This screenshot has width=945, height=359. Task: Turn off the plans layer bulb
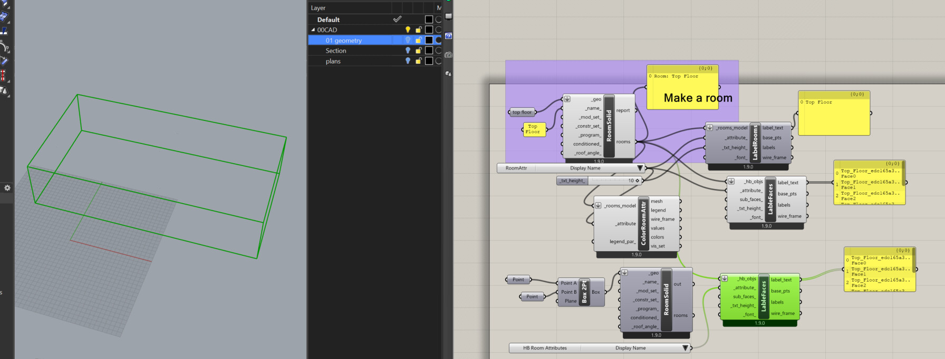click(408, 61)
